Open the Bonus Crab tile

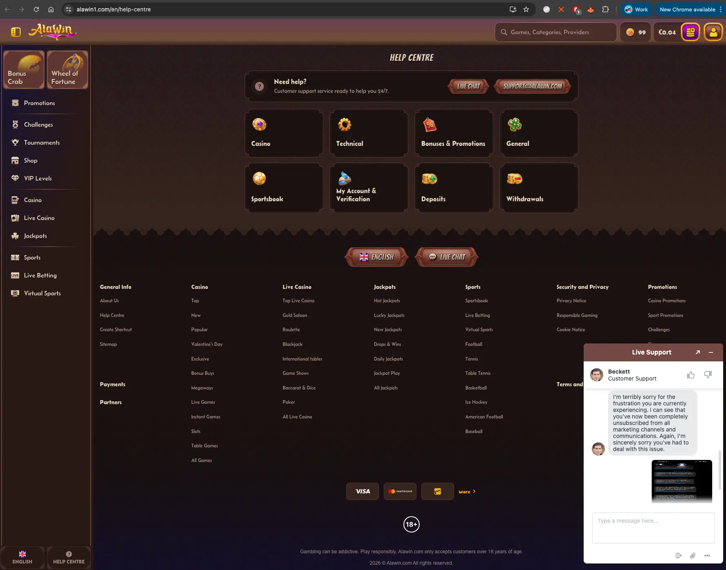click(x=24, y=69)
